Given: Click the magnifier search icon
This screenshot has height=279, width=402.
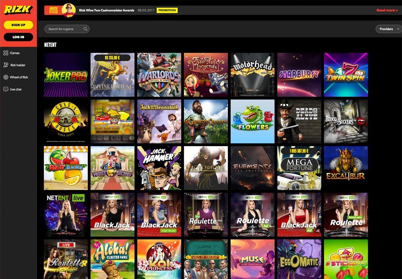Looking at the screenshot, I should pos(85,29).
